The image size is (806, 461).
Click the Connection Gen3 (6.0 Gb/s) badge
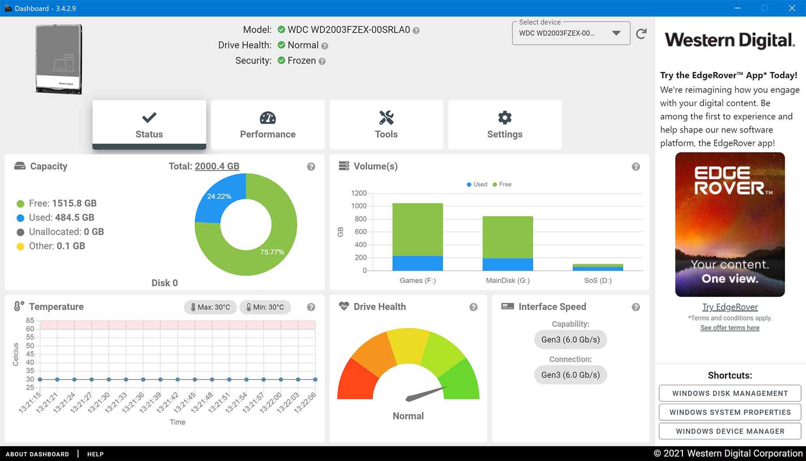pyautogui.click(x=570, y=375)
